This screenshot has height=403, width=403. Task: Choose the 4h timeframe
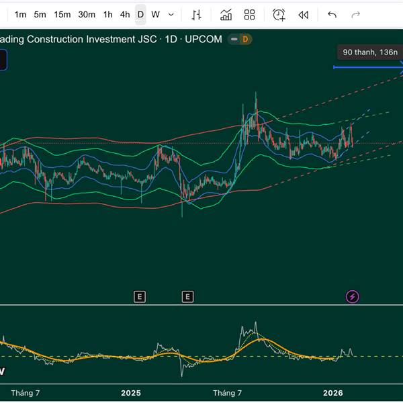(125, 14)
